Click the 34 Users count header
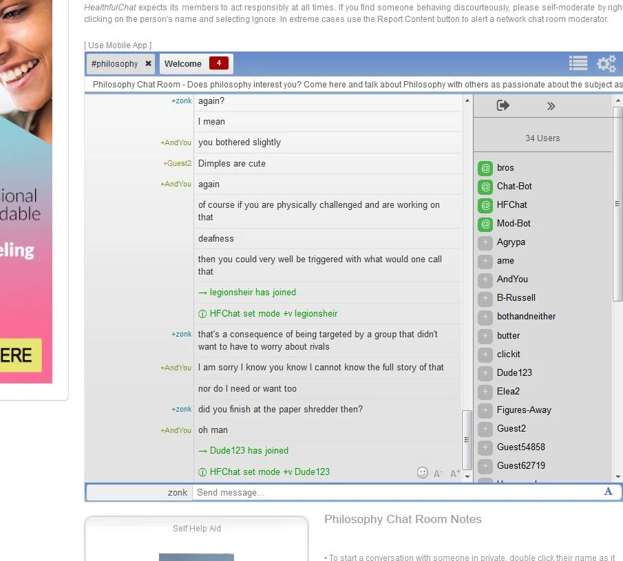The width and height of the screenshot is (623, 561). pyautogui.click(x=542, y=138)
